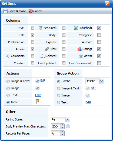
Task: Click the Featured star medal icon
Action: point(41,28)
